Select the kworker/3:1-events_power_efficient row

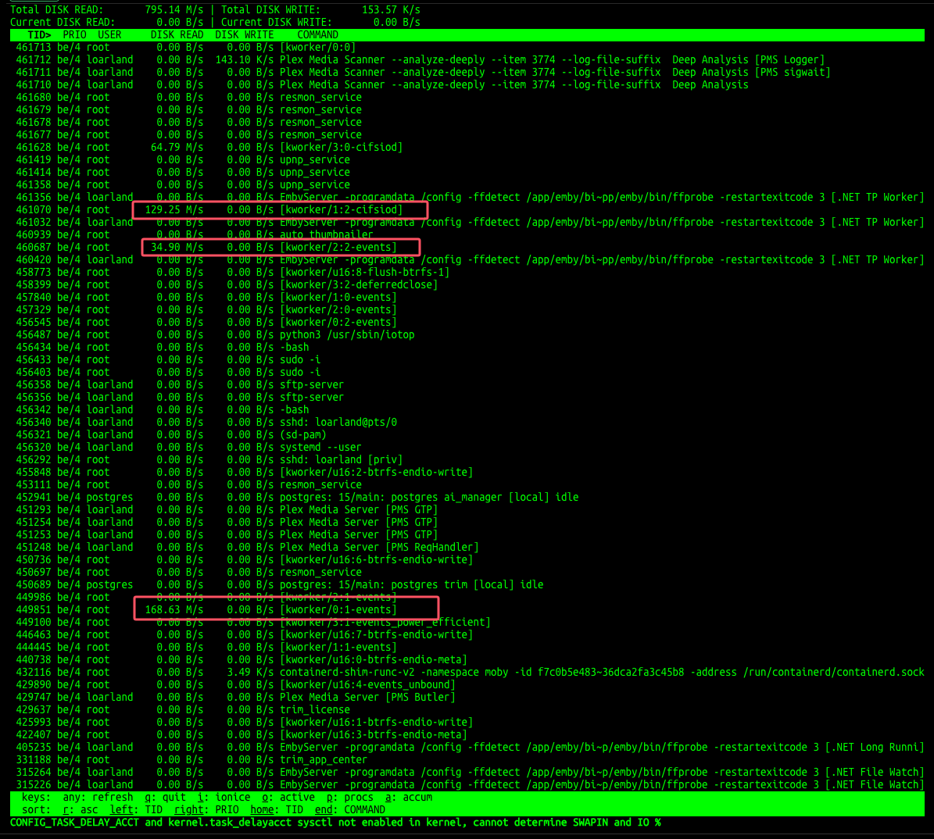[467, 623]
